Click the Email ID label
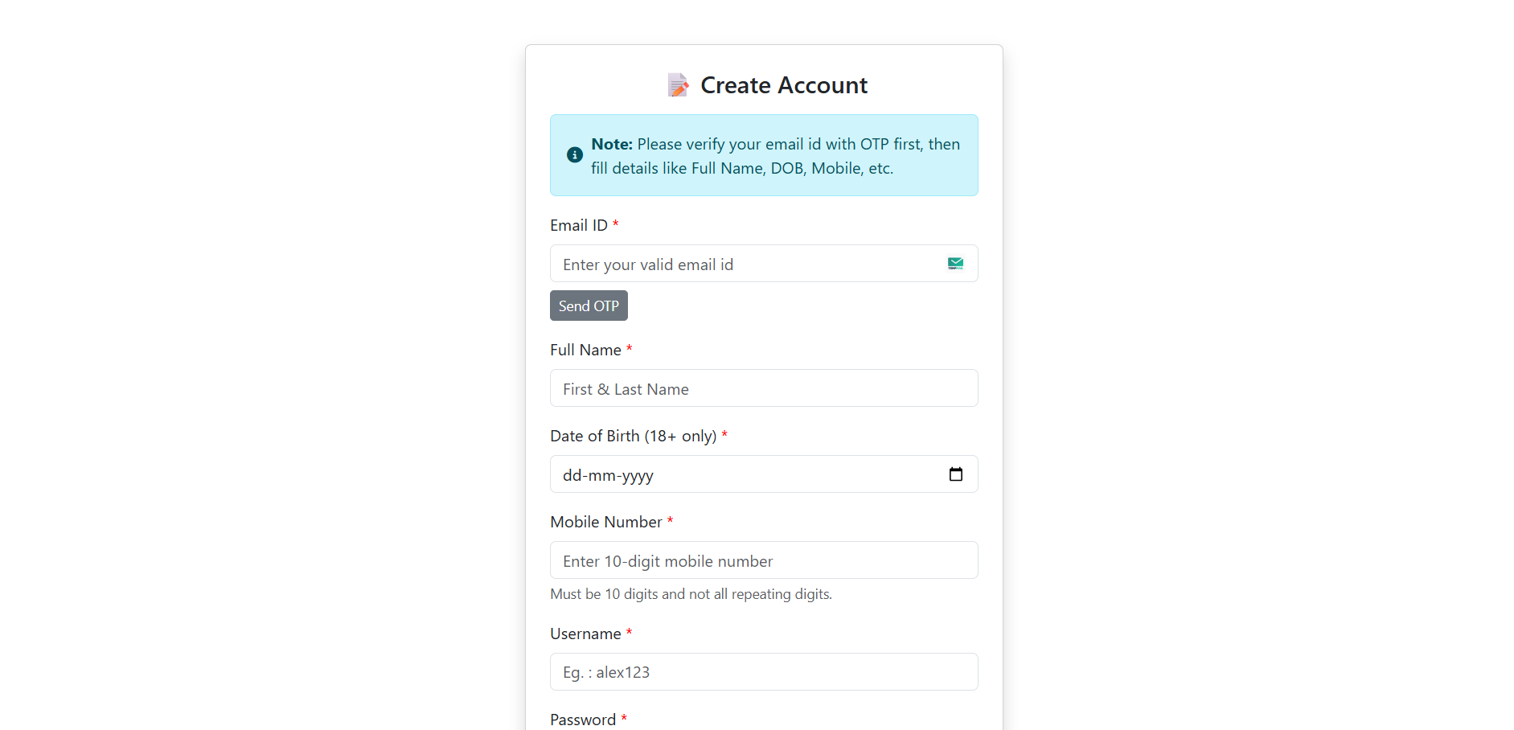The width and height of the screenshot is (1514, 730). click(579, 225)
